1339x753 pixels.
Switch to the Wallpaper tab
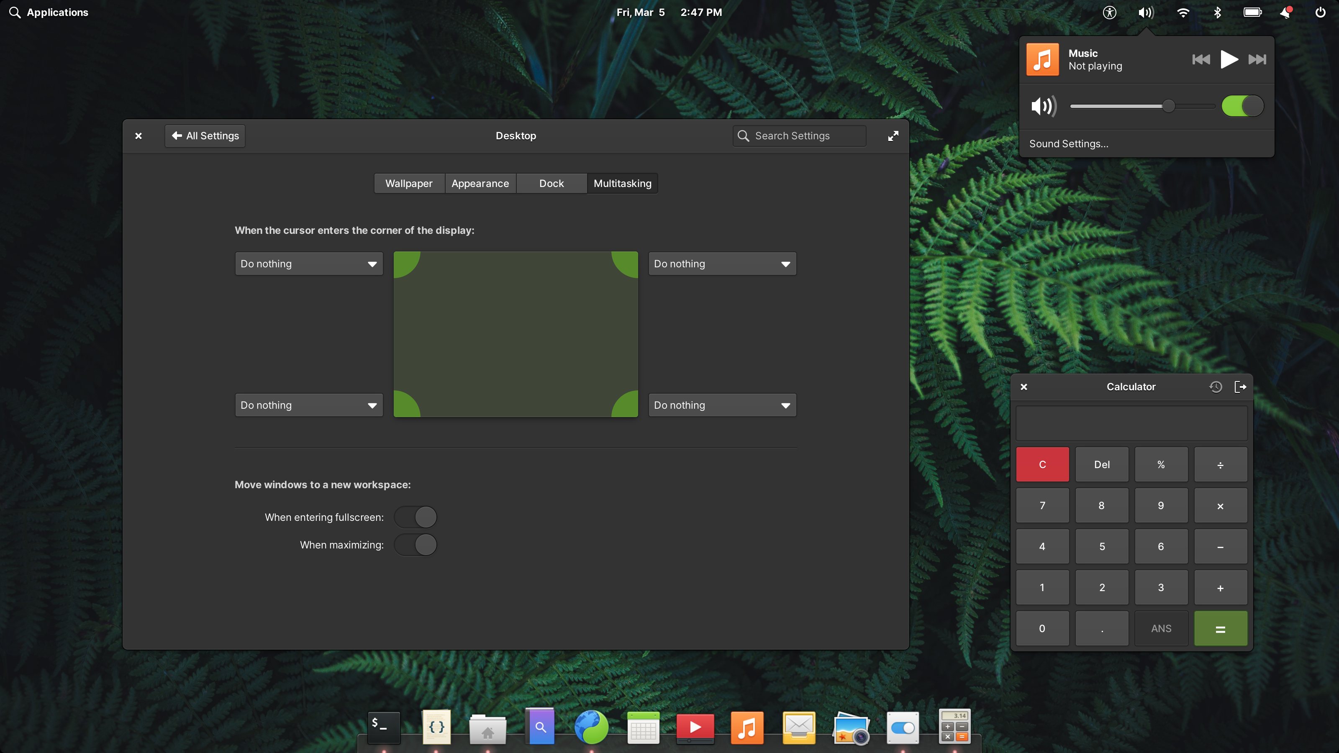point(408,184)
